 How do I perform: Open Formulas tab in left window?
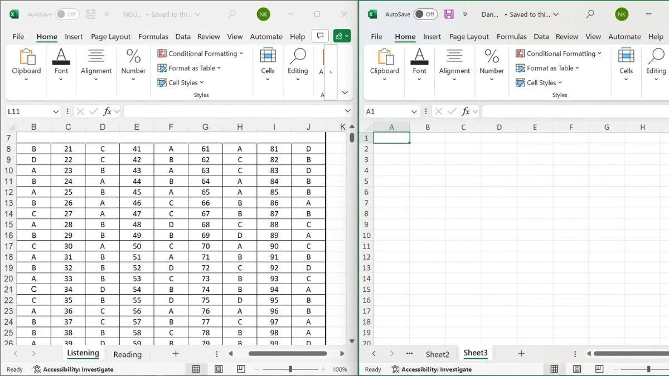(153, 36)
